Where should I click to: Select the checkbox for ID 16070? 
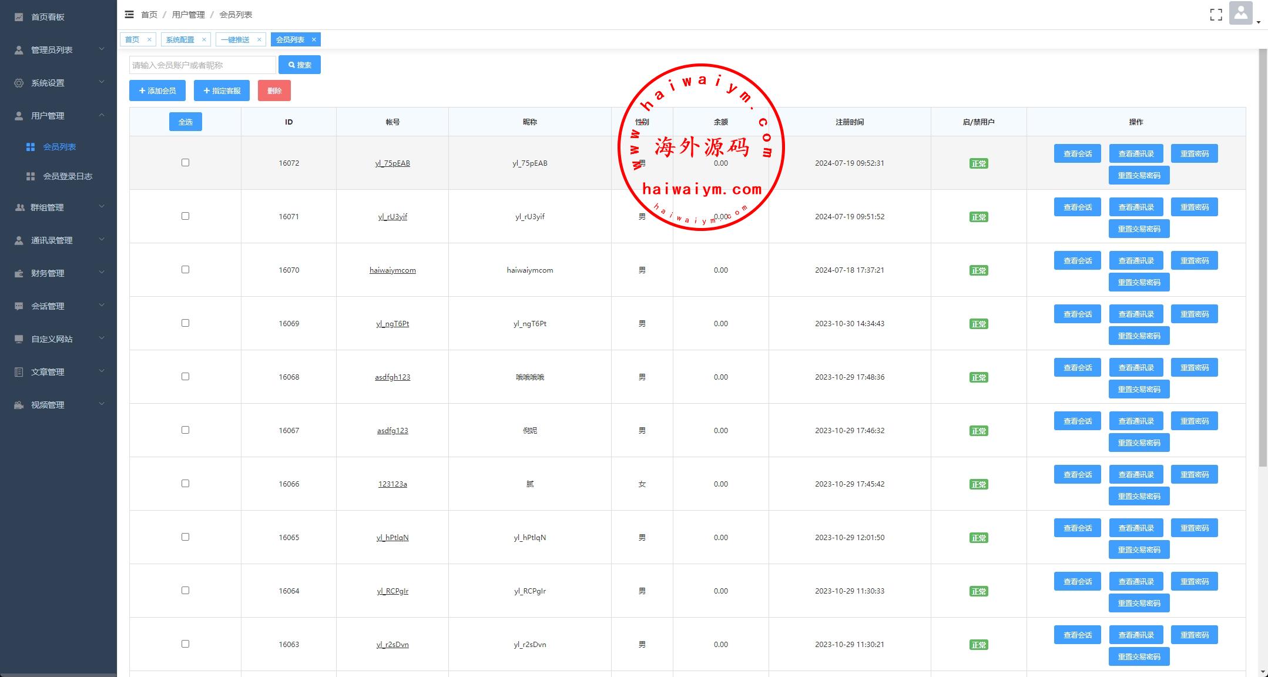pyautogui.click(x=185, y=270)
